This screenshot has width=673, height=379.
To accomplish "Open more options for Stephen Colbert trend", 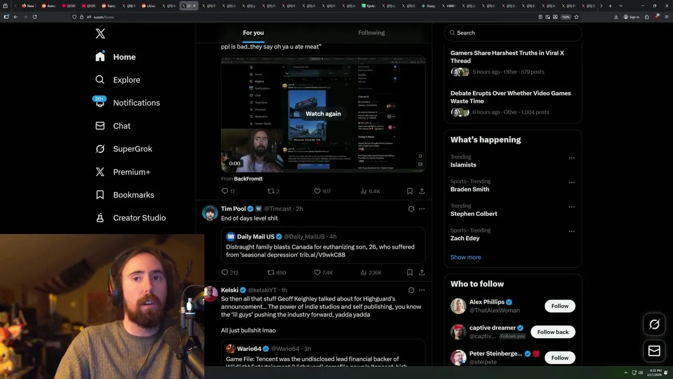I will tap(572, 207).
